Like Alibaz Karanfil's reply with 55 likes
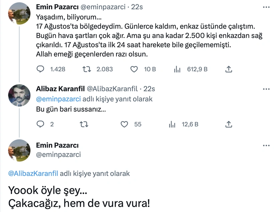Screen dimensions: 274x212 coord(124,124)
